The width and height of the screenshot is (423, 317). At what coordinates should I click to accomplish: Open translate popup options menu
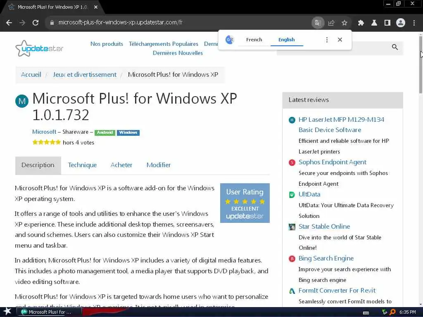tap(327, 40)
